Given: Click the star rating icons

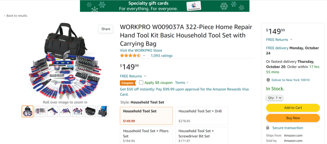Looking at the screenshot, I should [x=130, y=56].
